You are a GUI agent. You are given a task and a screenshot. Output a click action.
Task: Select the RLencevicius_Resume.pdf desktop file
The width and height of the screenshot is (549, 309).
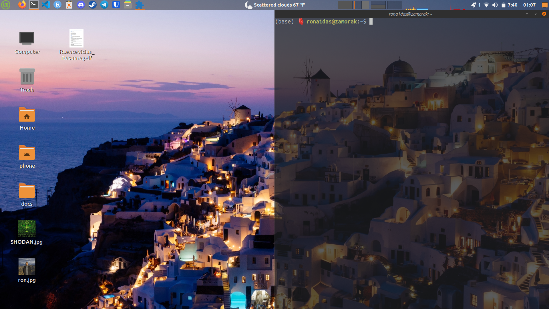tap(76, 39)
